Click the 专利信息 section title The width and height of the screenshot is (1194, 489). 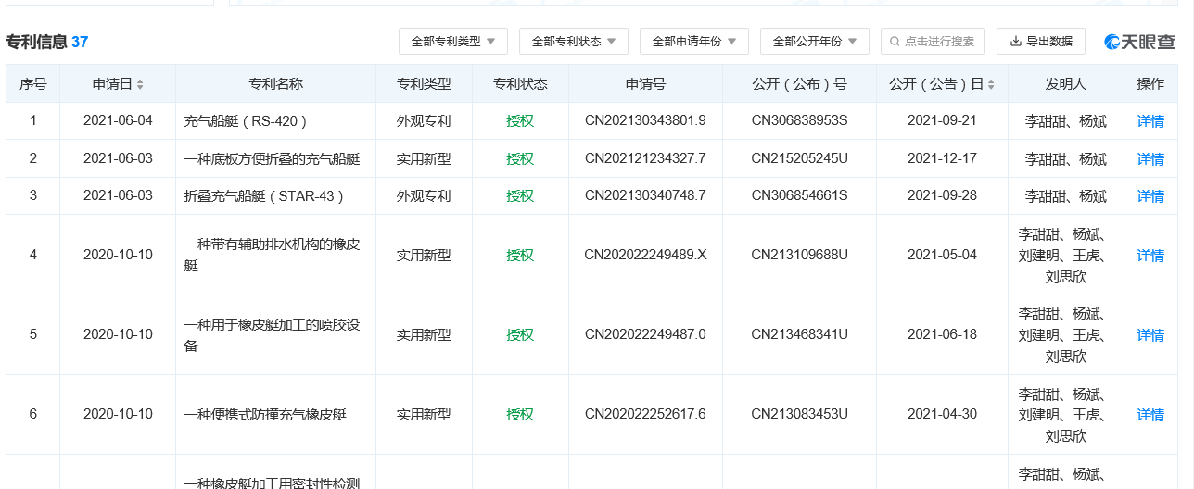[37, 43]
